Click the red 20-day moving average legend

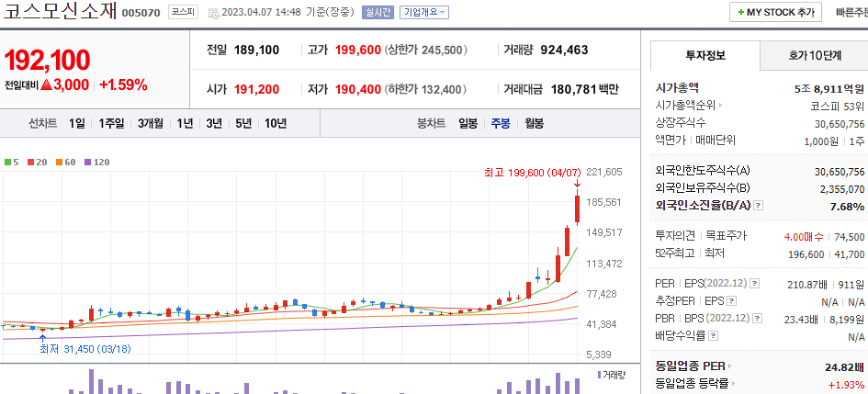(x=37, y=163)
